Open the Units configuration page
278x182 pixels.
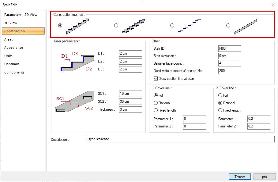(x=8, y=56)
